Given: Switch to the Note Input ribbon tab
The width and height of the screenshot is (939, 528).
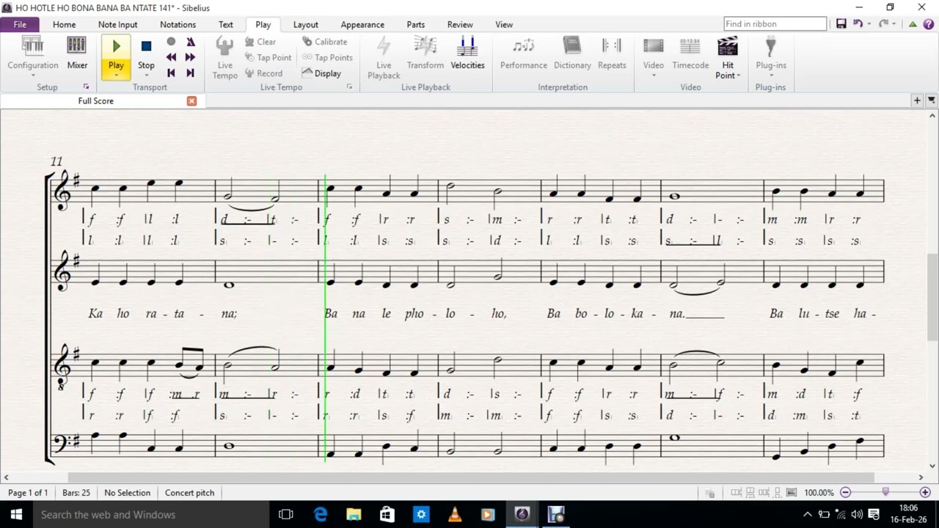Looking at the screenshot, I should point(117,24).
